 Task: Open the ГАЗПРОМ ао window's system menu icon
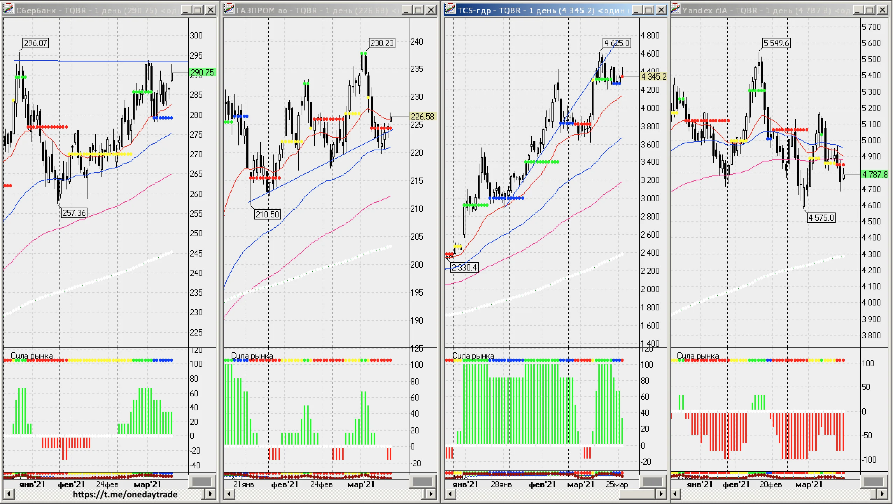click(x=229, y=9)
